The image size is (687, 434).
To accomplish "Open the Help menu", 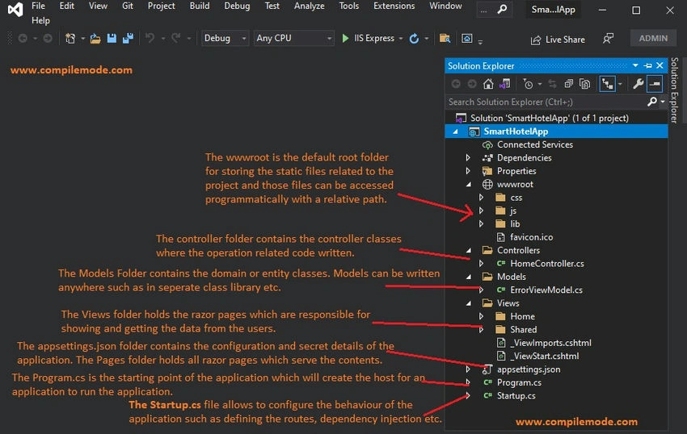I will pyautogui.click(x=40, y=20).
